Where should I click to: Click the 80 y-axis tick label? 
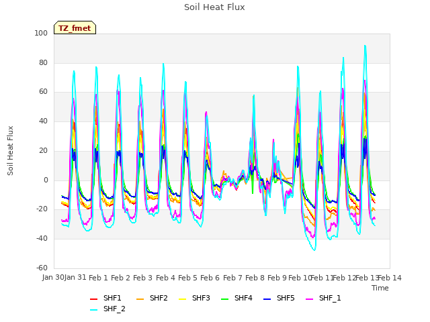tap(43, 62)
